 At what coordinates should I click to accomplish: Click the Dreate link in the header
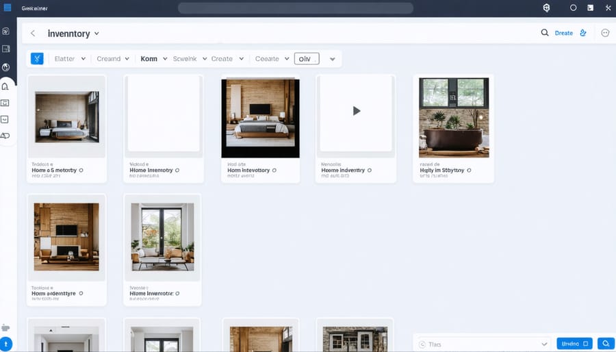tap(563, 33)
